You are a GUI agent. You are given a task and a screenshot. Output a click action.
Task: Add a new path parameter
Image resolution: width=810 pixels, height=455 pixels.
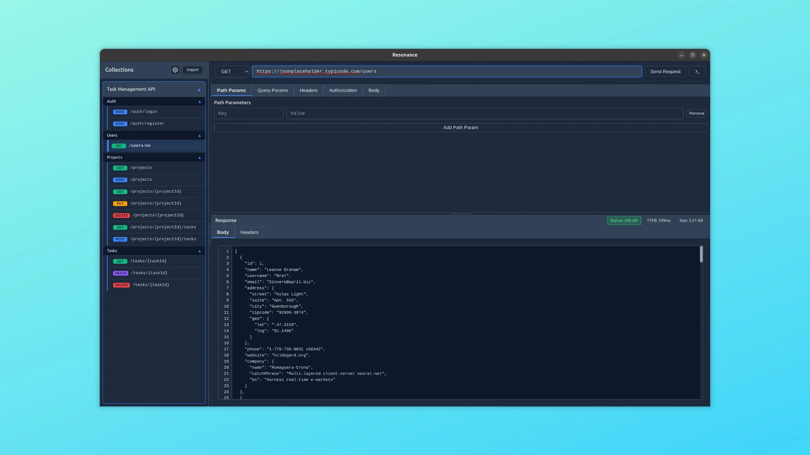(460, 128)
